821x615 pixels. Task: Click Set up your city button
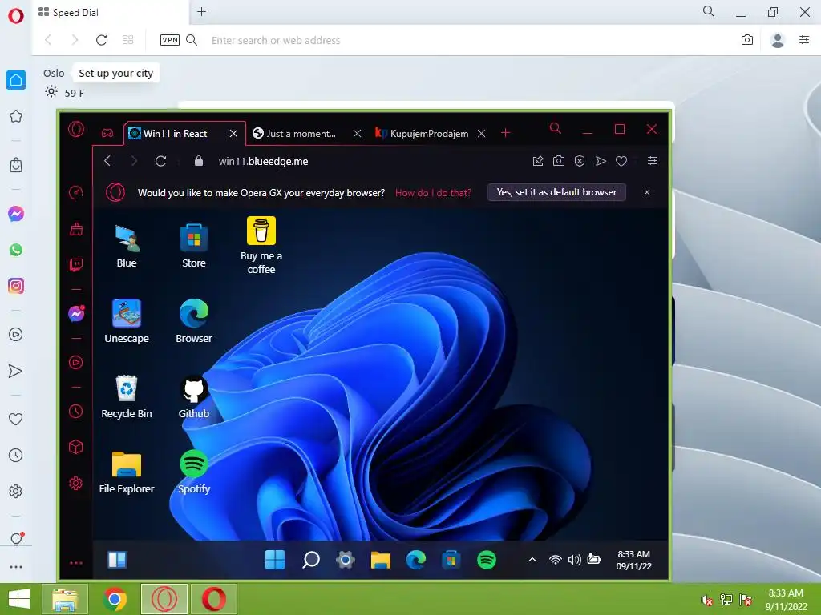[x=115, y=73]
